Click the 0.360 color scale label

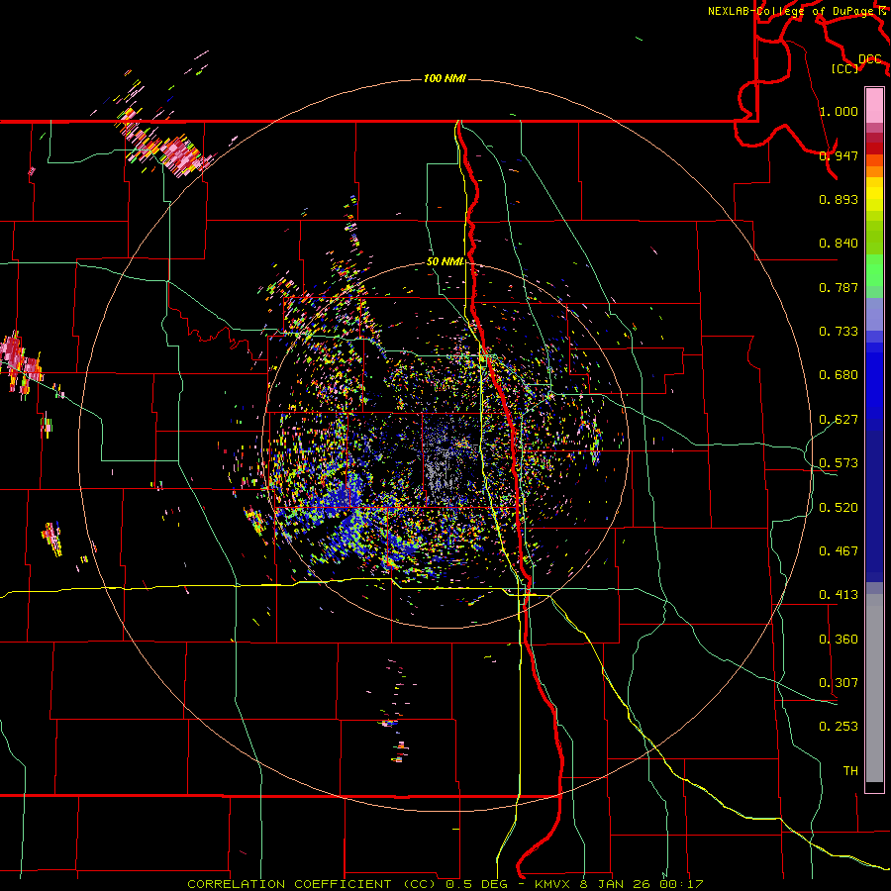tap(839, 640)
